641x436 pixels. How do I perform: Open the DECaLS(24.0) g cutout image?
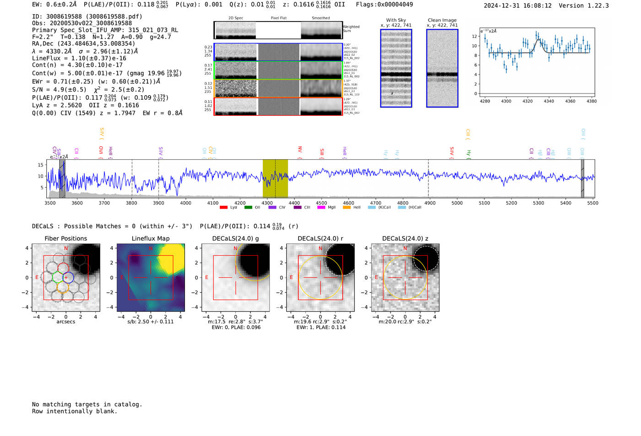pos(236,277)
